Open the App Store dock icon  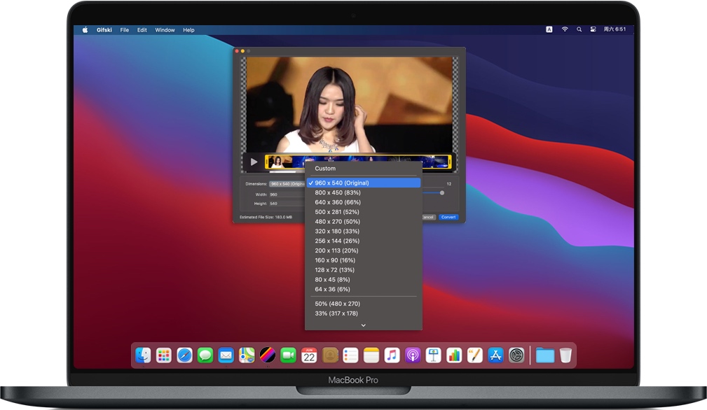(495, 355)
